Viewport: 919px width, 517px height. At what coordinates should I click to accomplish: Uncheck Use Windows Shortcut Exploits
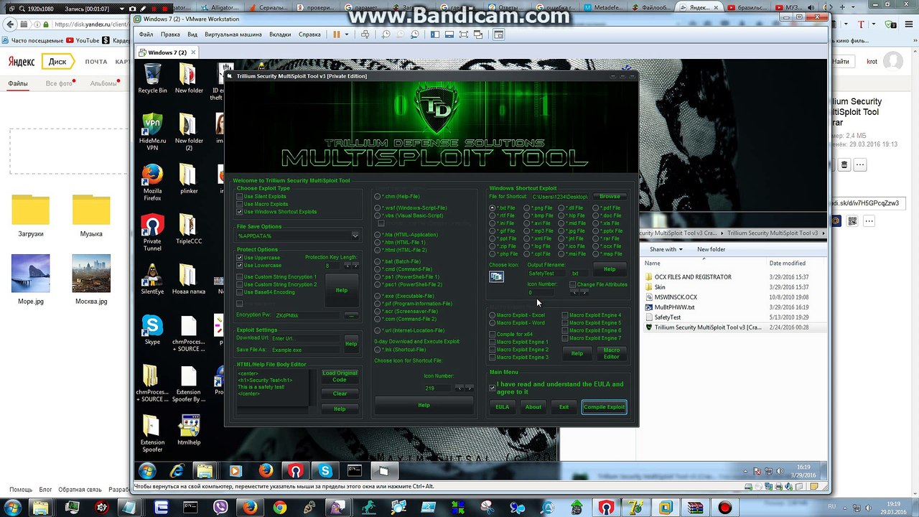click(x=240, y=212)
